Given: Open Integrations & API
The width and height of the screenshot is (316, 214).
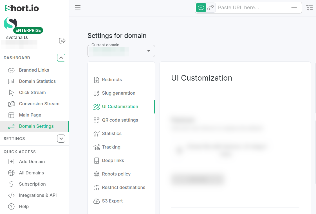Looking at the screenshot, I should [x=38, y=195].
